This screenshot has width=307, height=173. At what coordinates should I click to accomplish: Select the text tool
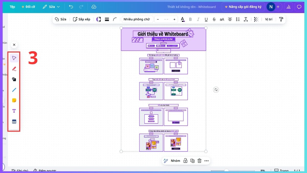coord(14,110)
